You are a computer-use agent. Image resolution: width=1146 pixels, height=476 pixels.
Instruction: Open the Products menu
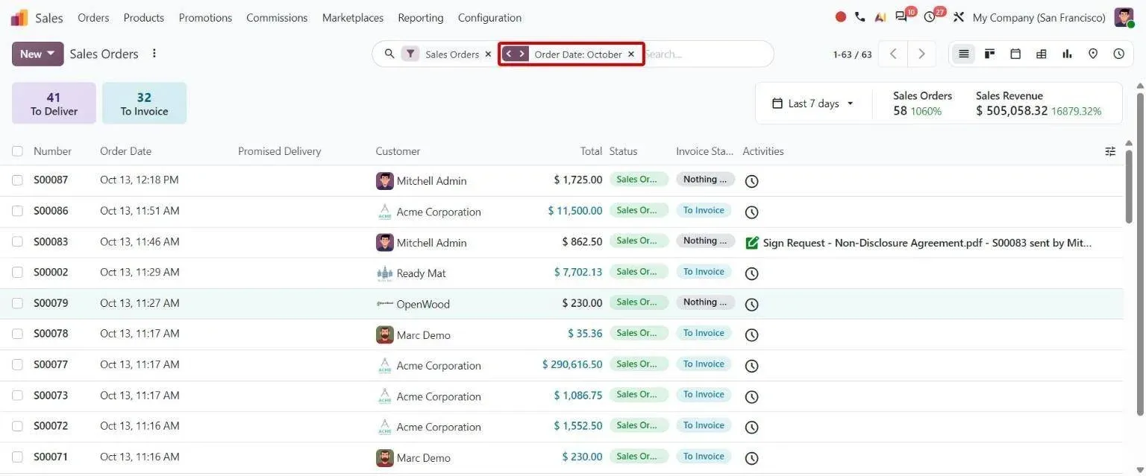[144, 17]
